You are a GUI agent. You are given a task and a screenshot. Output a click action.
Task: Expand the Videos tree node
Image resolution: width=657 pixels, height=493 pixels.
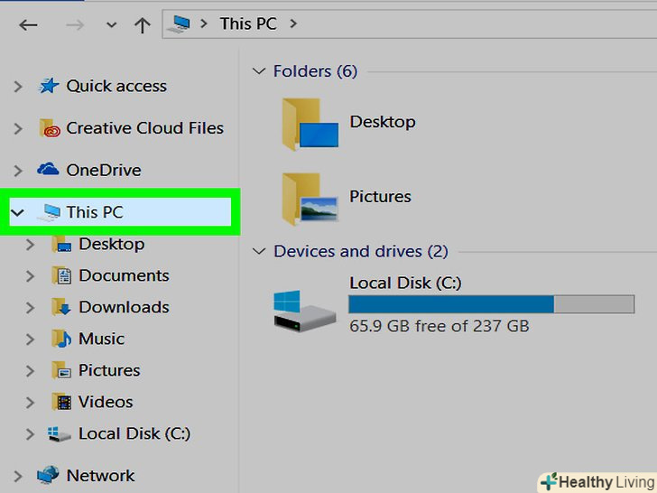[30, 403]
